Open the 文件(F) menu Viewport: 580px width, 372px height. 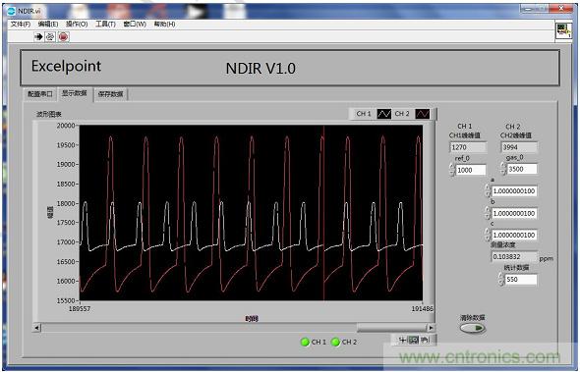pos(21,24)
